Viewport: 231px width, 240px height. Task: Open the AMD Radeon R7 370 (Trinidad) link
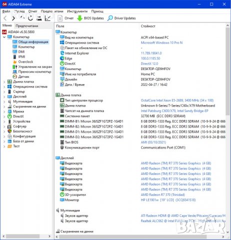click(x=163, y=194)
